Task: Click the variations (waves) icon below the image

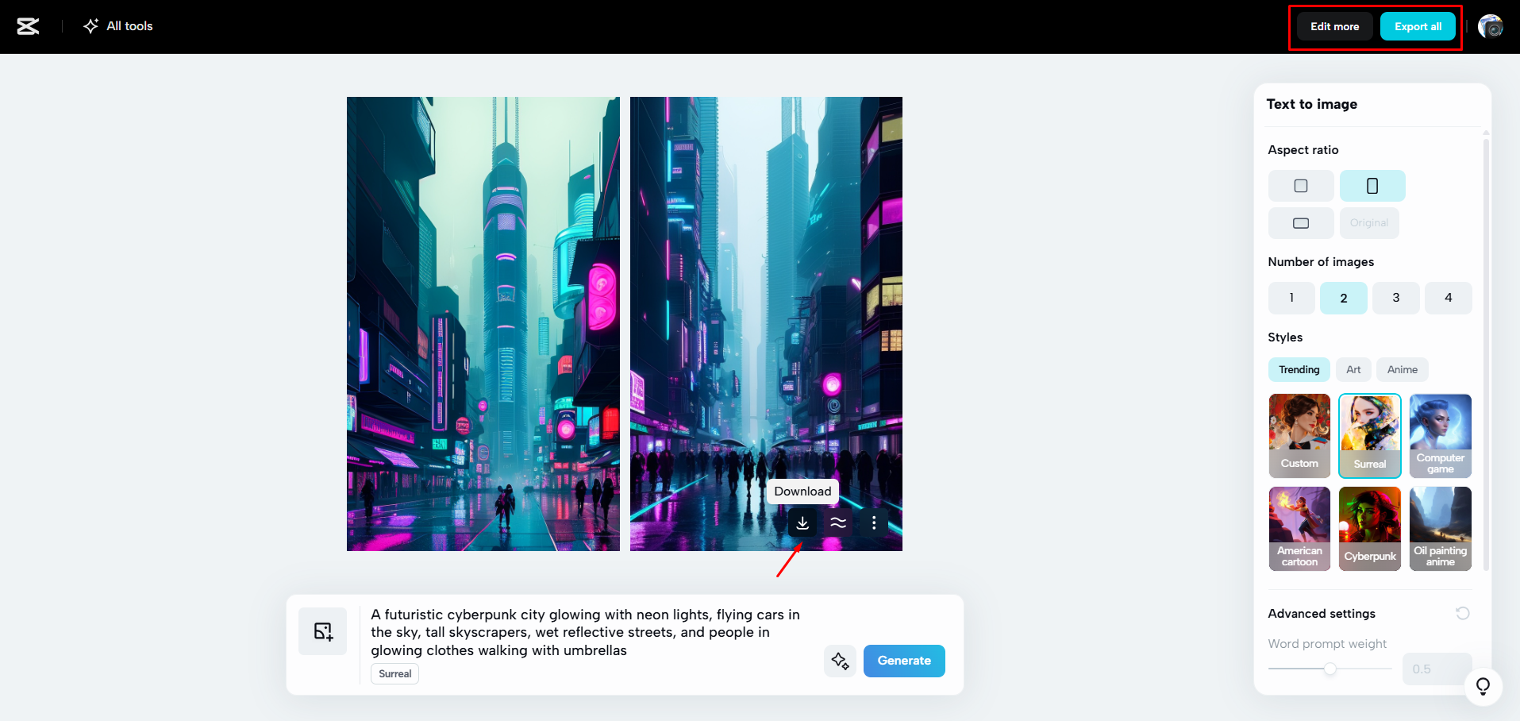Action: click(x=838, y=522)
